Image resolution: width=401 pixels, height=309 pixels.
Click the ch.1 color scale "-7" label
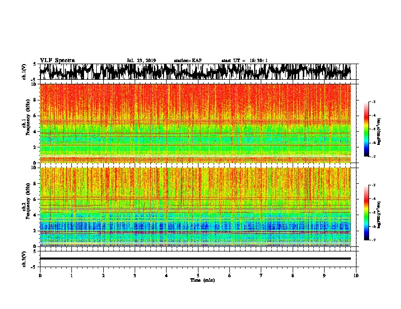(x=374, y=157)
